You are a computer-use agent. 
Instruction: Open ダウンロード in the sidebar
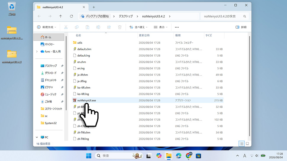coord(49,73)
